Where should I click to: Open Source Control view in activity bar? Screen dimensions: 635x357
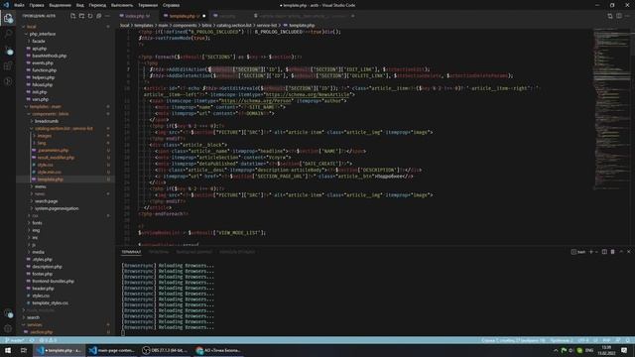(8, 50)
